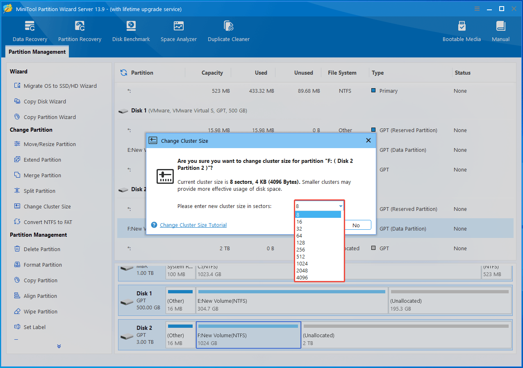Start Copy Partition Wizard
523x368 pixels.
click(45, 117)
